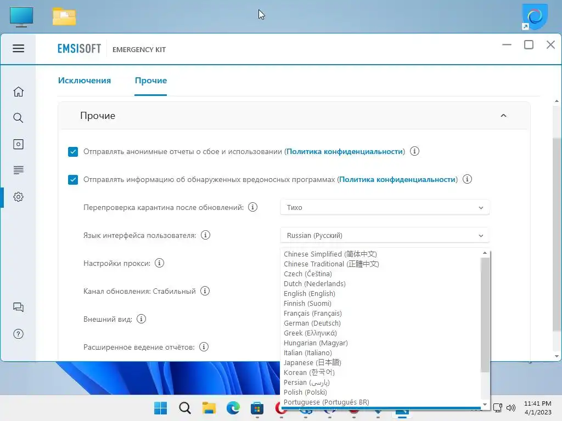Screen dimensions: 562x421
Task: Click the volume tray icon
Action: (511, 408)
